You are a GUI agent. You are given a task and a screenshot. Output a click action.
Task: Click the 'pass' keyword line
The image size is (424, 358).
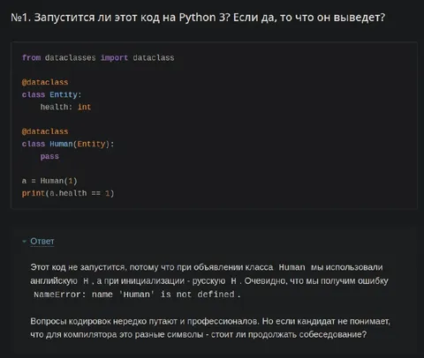pyautogui.click(x=49, y=156)
